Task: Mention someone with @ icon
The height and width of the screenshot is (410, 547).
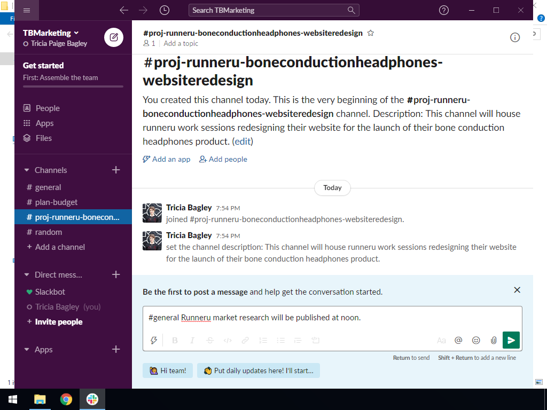Action: [458, 340]
